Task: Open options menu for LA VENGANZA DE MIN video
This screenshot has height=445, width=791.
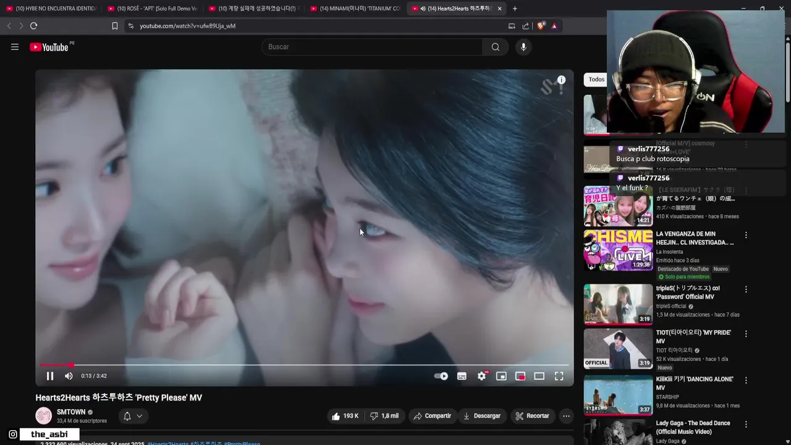Action: pos(746,235)
